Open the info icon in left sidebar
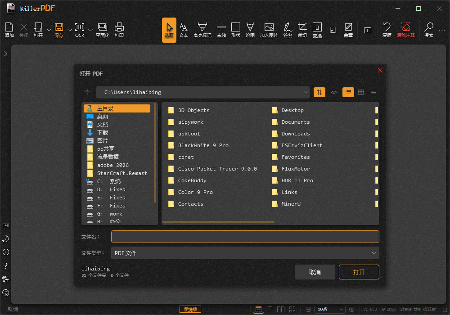The width and height of the screenshot is (450, 315). pos(5,252)
